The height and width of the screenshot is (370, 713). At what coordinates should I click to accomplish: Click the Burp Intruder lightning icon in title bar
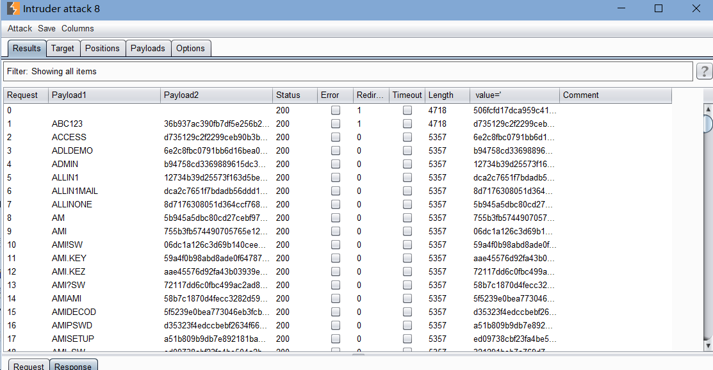[13, 8]
